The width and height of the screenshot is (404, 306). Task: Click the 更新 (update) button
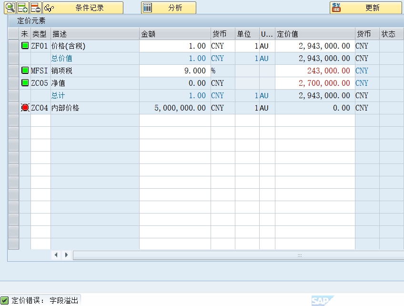[365, 8]
